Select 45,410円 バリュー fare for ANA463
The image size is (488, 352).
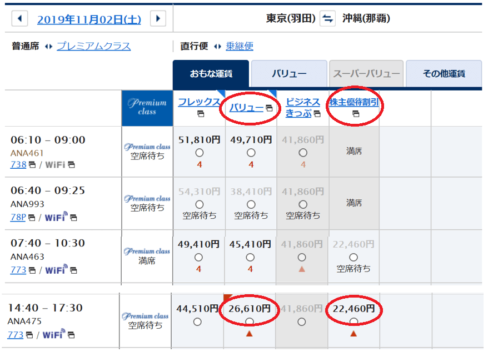pos(250,258)
